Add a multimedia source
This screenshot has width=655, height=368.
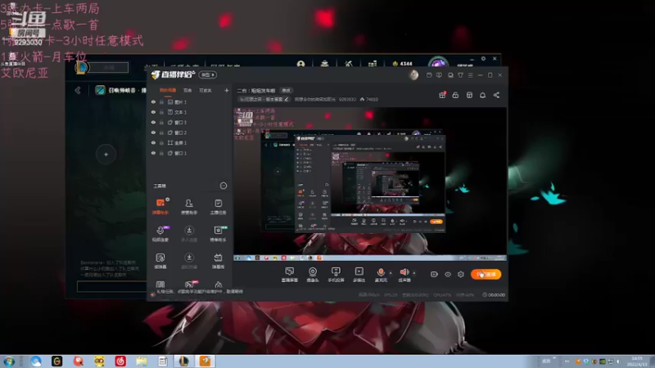point(359,275)
